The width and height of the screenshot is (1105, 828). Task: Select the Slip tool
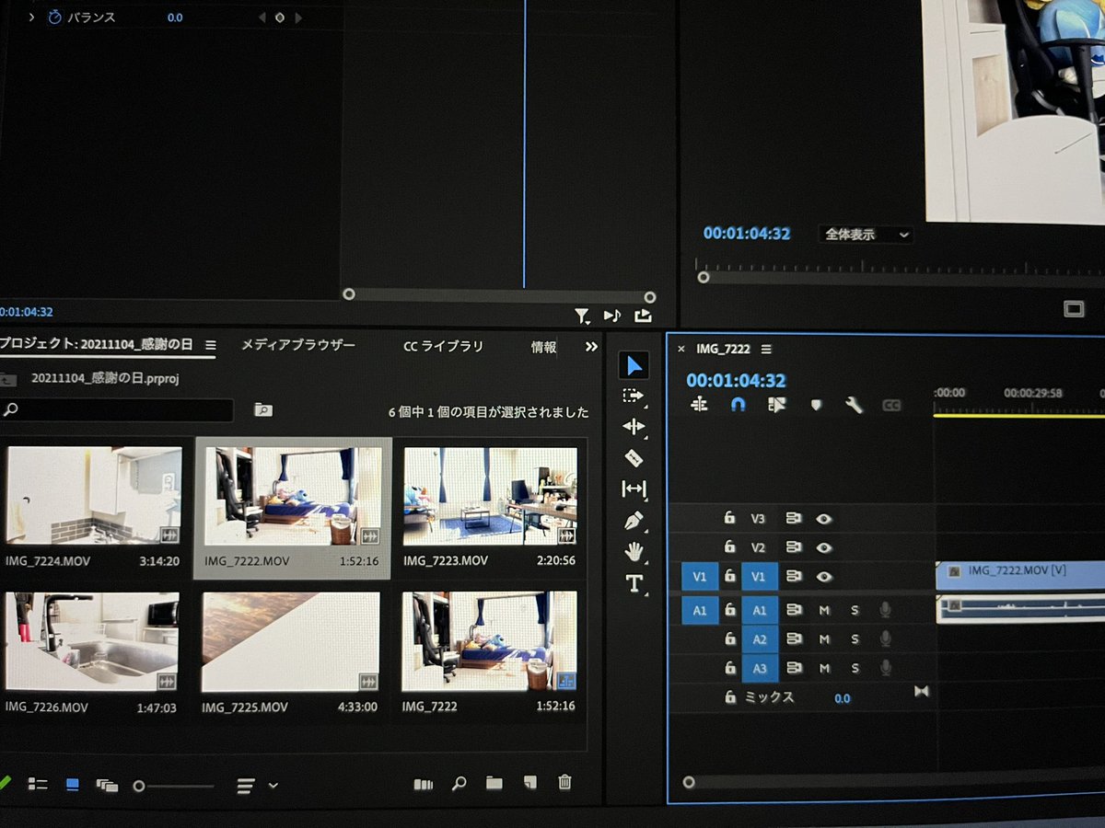coord(634,489)
